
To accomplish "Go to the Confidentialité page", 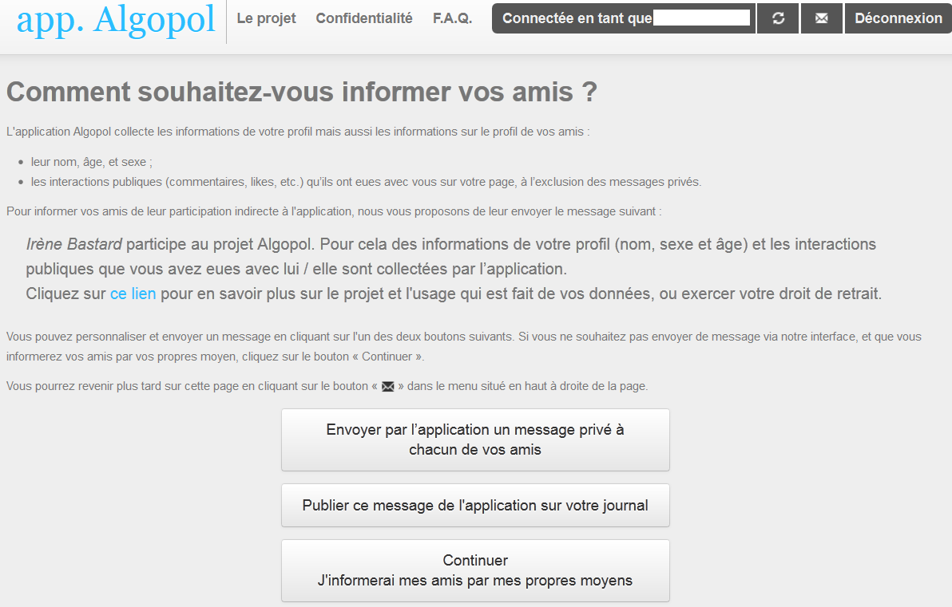I will click(x=364, y=18).
